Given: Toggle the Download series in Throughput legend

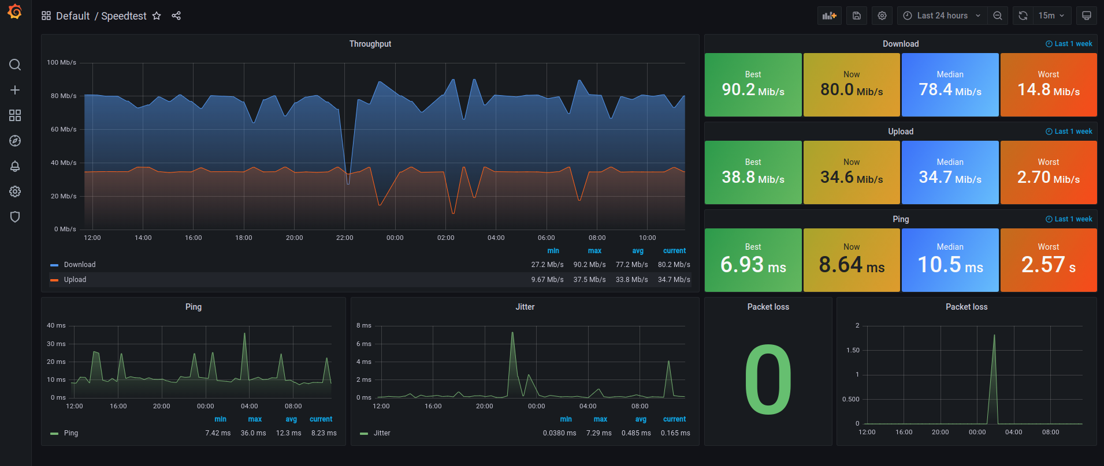Looking at the screenshot, I should point(80,265).
